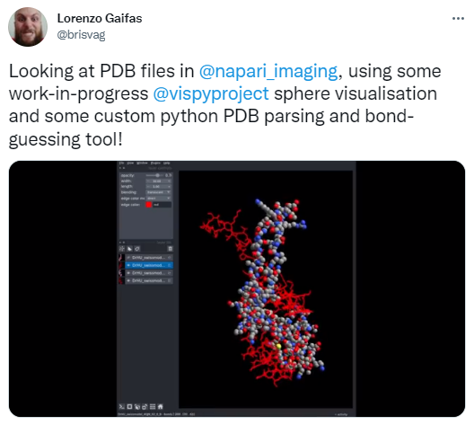The height and width of the screenshot is (425, 474).
Task: Hide the selected blue highlighted layer
Action: 128,265
